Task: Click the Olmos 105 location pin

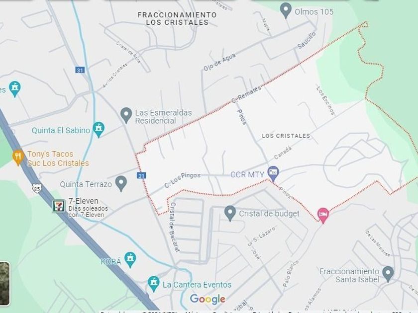Action: coord(286,10)
